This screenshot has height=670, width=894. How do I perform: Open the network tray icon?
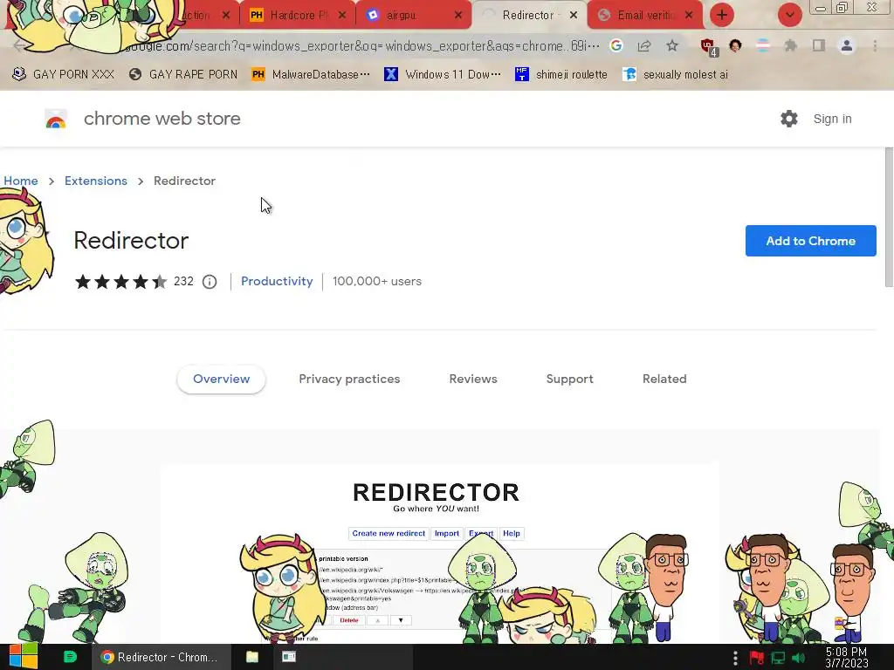tap(778, 658)
